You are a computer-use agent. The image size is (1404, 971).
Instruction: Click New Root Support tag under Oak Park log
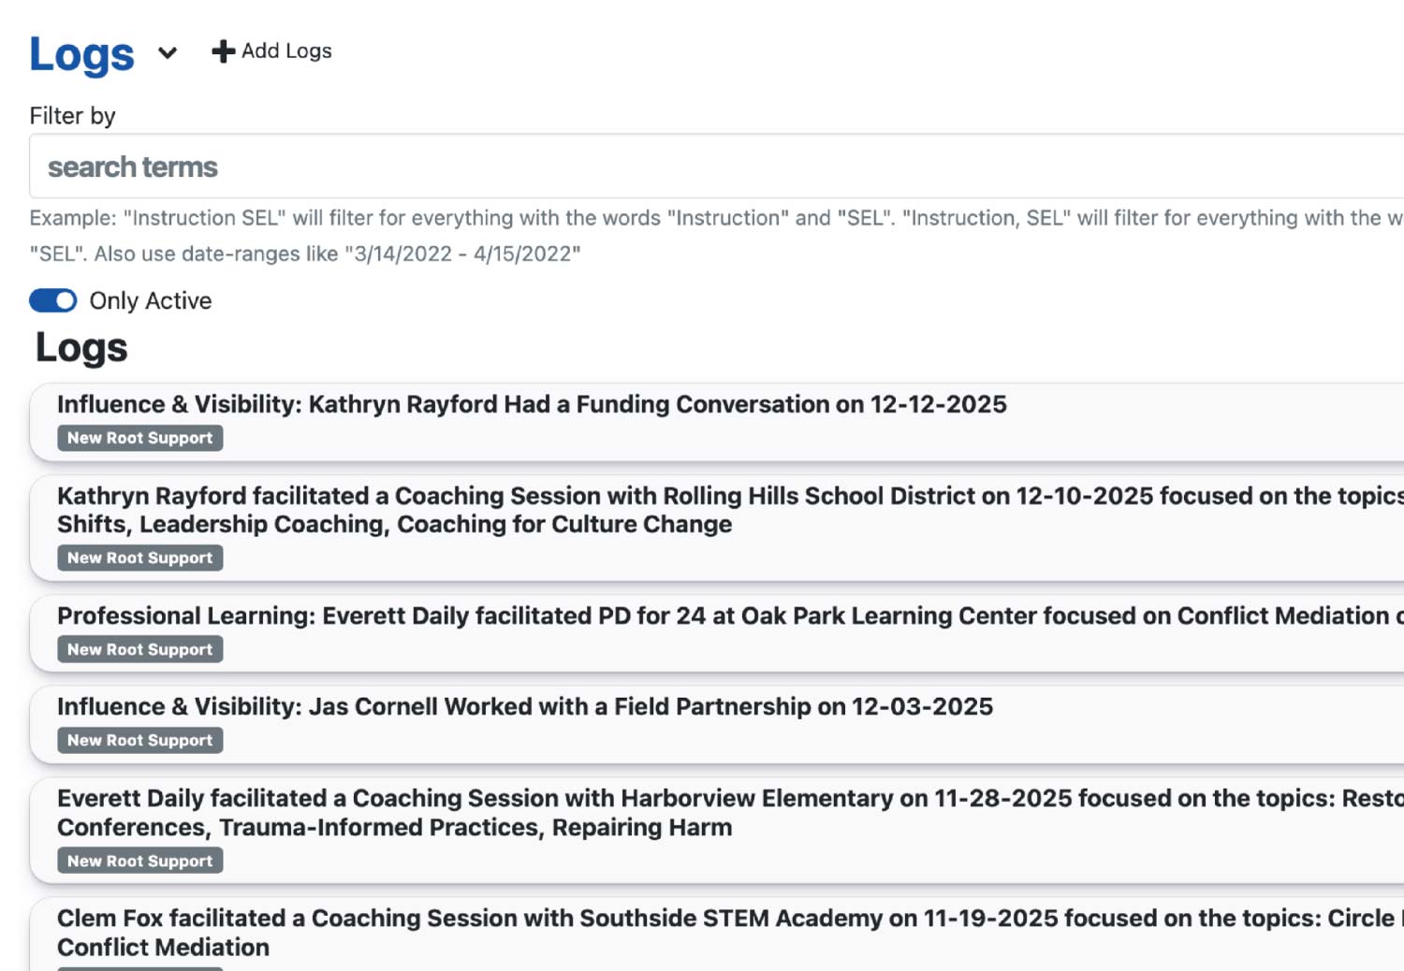click(140, 649)
